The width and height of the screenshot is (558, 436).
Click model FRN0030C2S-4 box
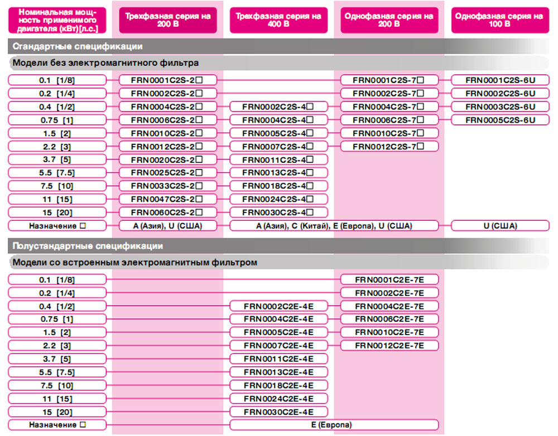[278, 212]
